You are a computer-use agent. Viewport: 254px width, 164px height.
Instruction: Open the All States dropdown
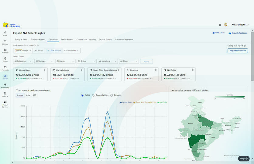[129, 61]
